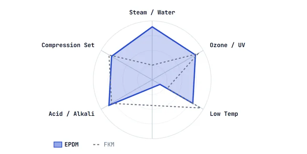Screen dimensions: 307x154
Task: Click FKM dashed point on Low Temp axis
Action: (x=200, y=108)
